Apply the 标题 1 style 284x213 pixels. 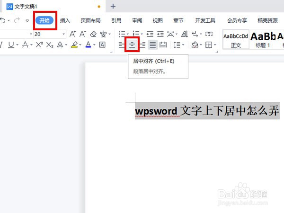263,40
